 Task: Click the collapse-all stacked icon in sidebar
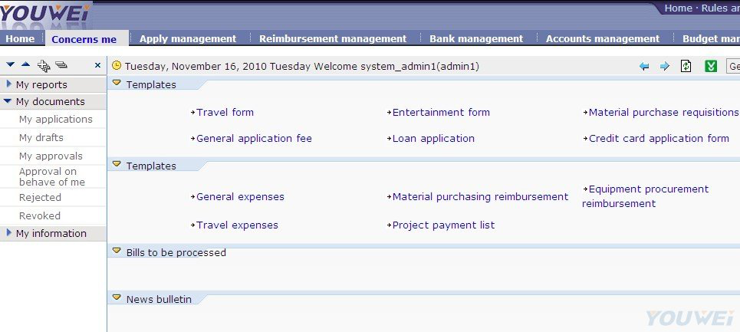[x=61, y=64]
